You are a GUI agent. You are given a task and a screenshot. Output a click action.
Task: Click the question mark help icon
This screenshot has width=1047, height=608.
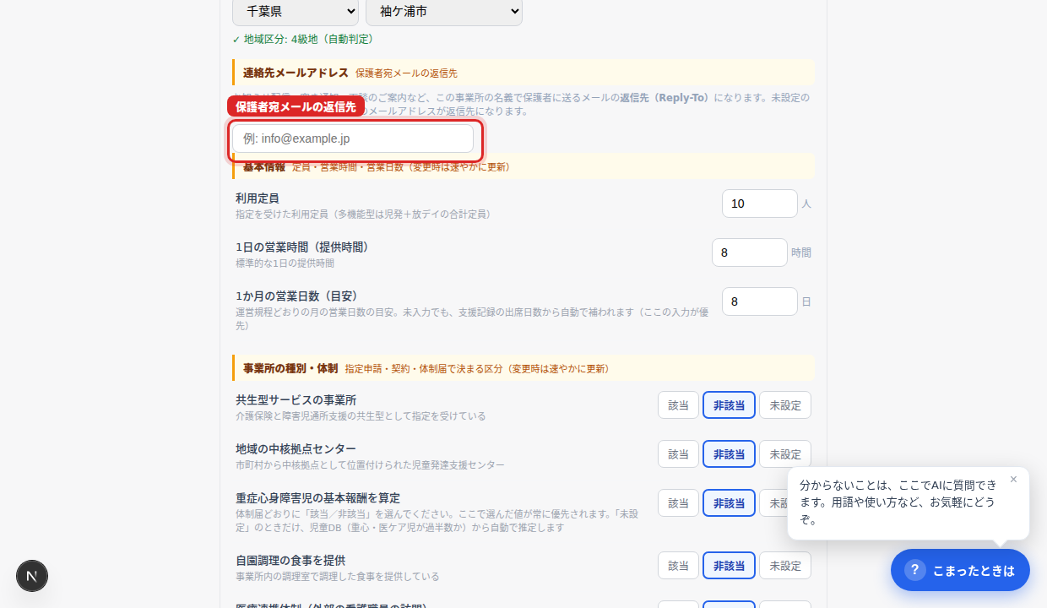coord(915,570)
